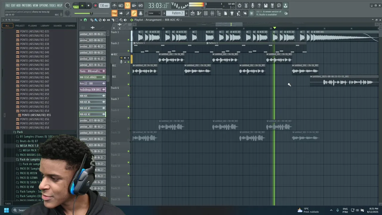Switch to the PLUGINS browser tab

pyautogui.click(x=32, y=26)
